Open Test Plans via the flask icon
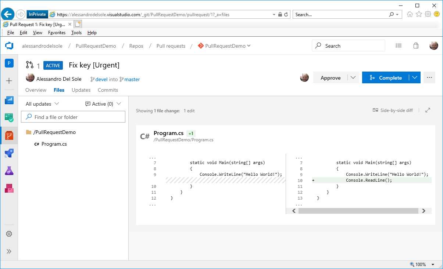 pyautogui.click(x=9, y=171)
